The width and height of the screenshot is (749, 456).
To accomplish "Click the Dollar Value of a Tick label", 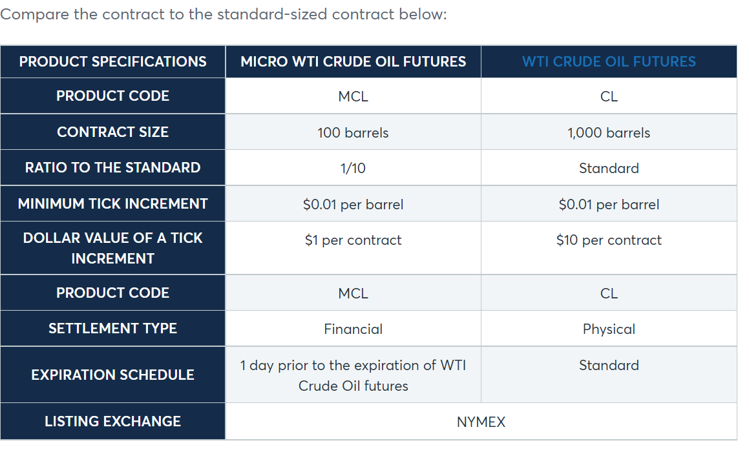I will tap(112, 248).
